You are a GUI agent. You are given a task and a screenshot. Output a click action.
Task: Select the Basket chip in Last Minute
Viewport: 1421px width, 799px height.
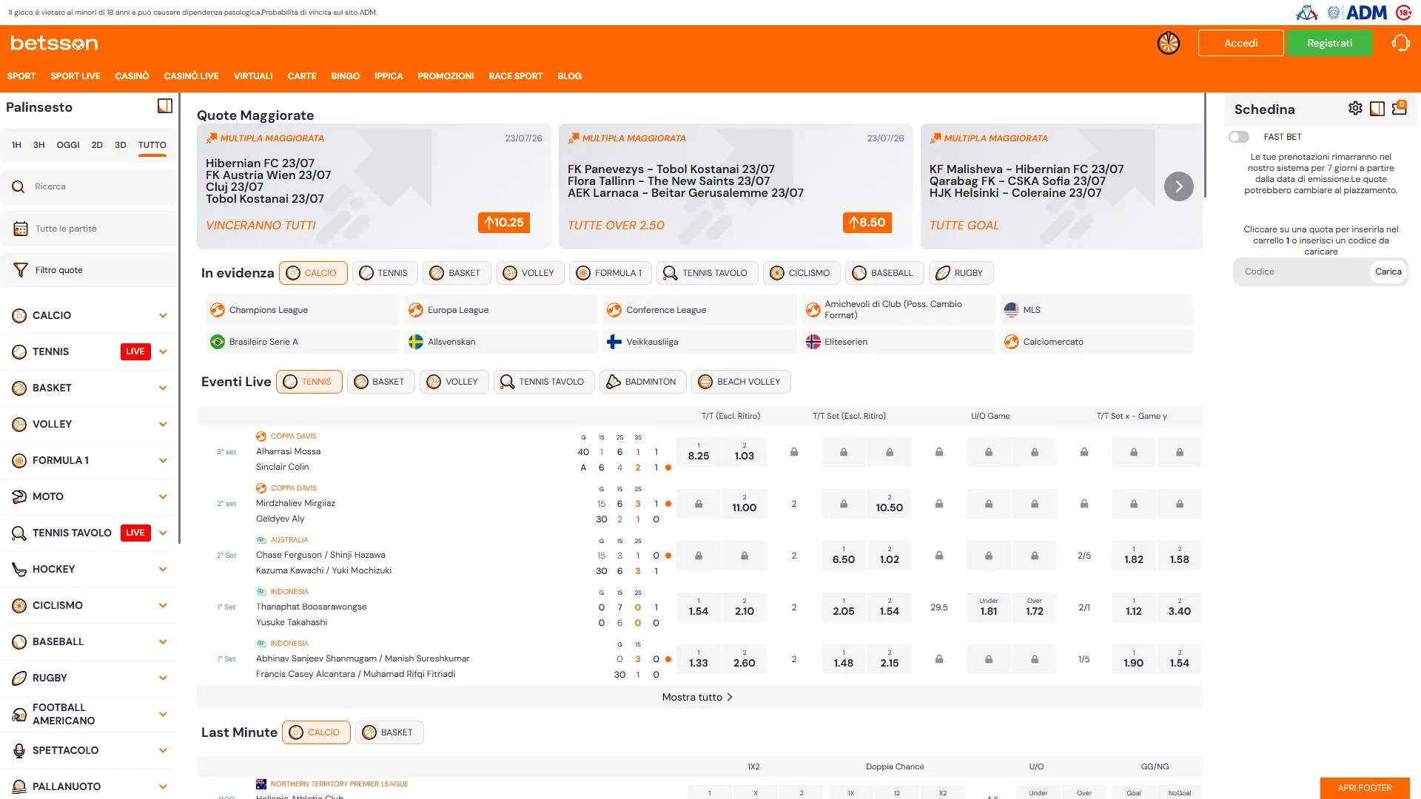(389, 732)
